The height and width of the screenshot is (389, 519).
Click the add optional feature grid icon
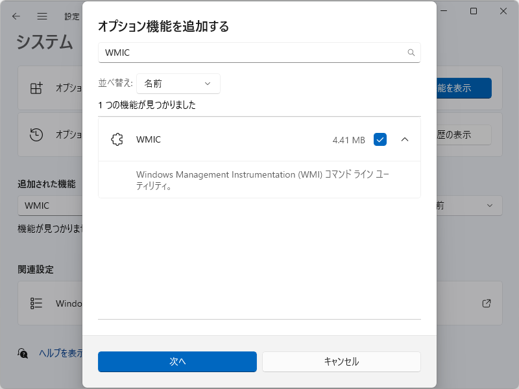(37, 88)
